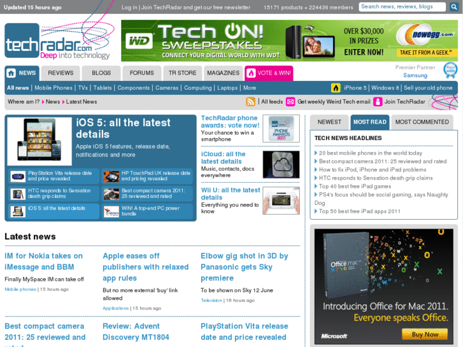This screenshot has width=463, height=347.
Task: Select Cameras in the sub-navigation
Action: [x=167, y=88]
